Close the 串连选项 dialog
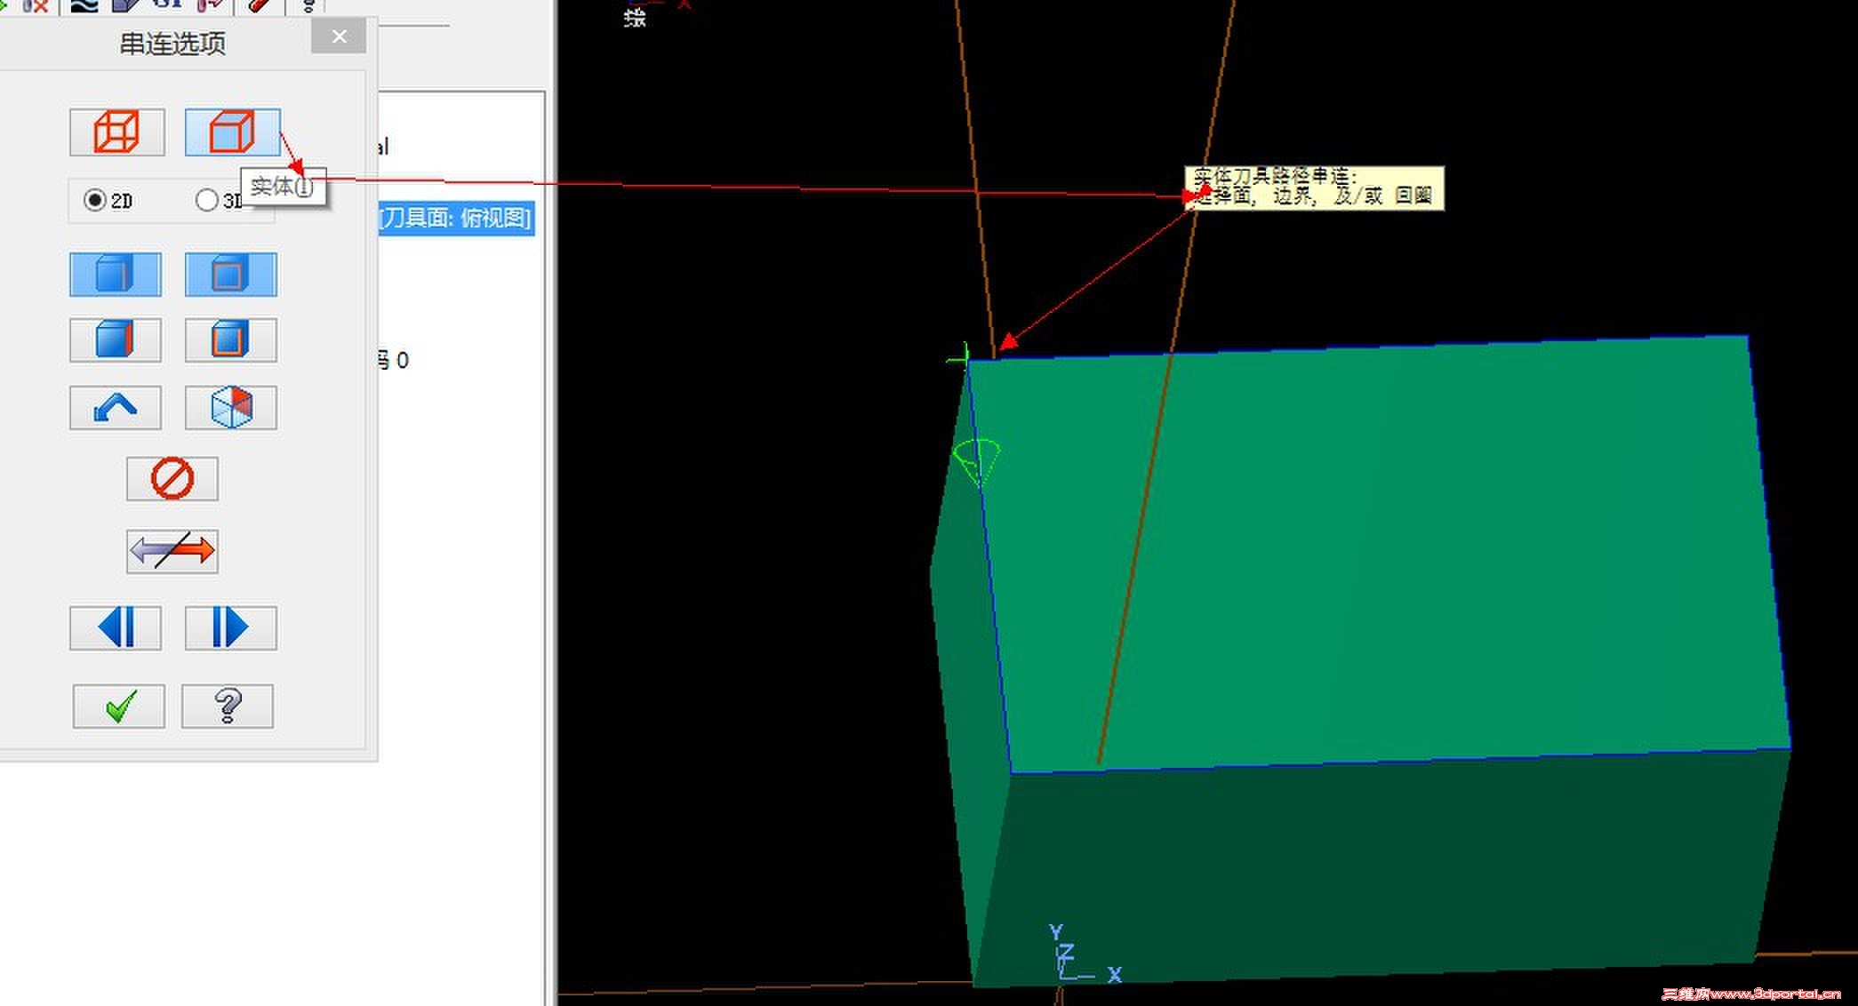The height and width of the screenshot is (1006, 1858). tap(339, 36)
